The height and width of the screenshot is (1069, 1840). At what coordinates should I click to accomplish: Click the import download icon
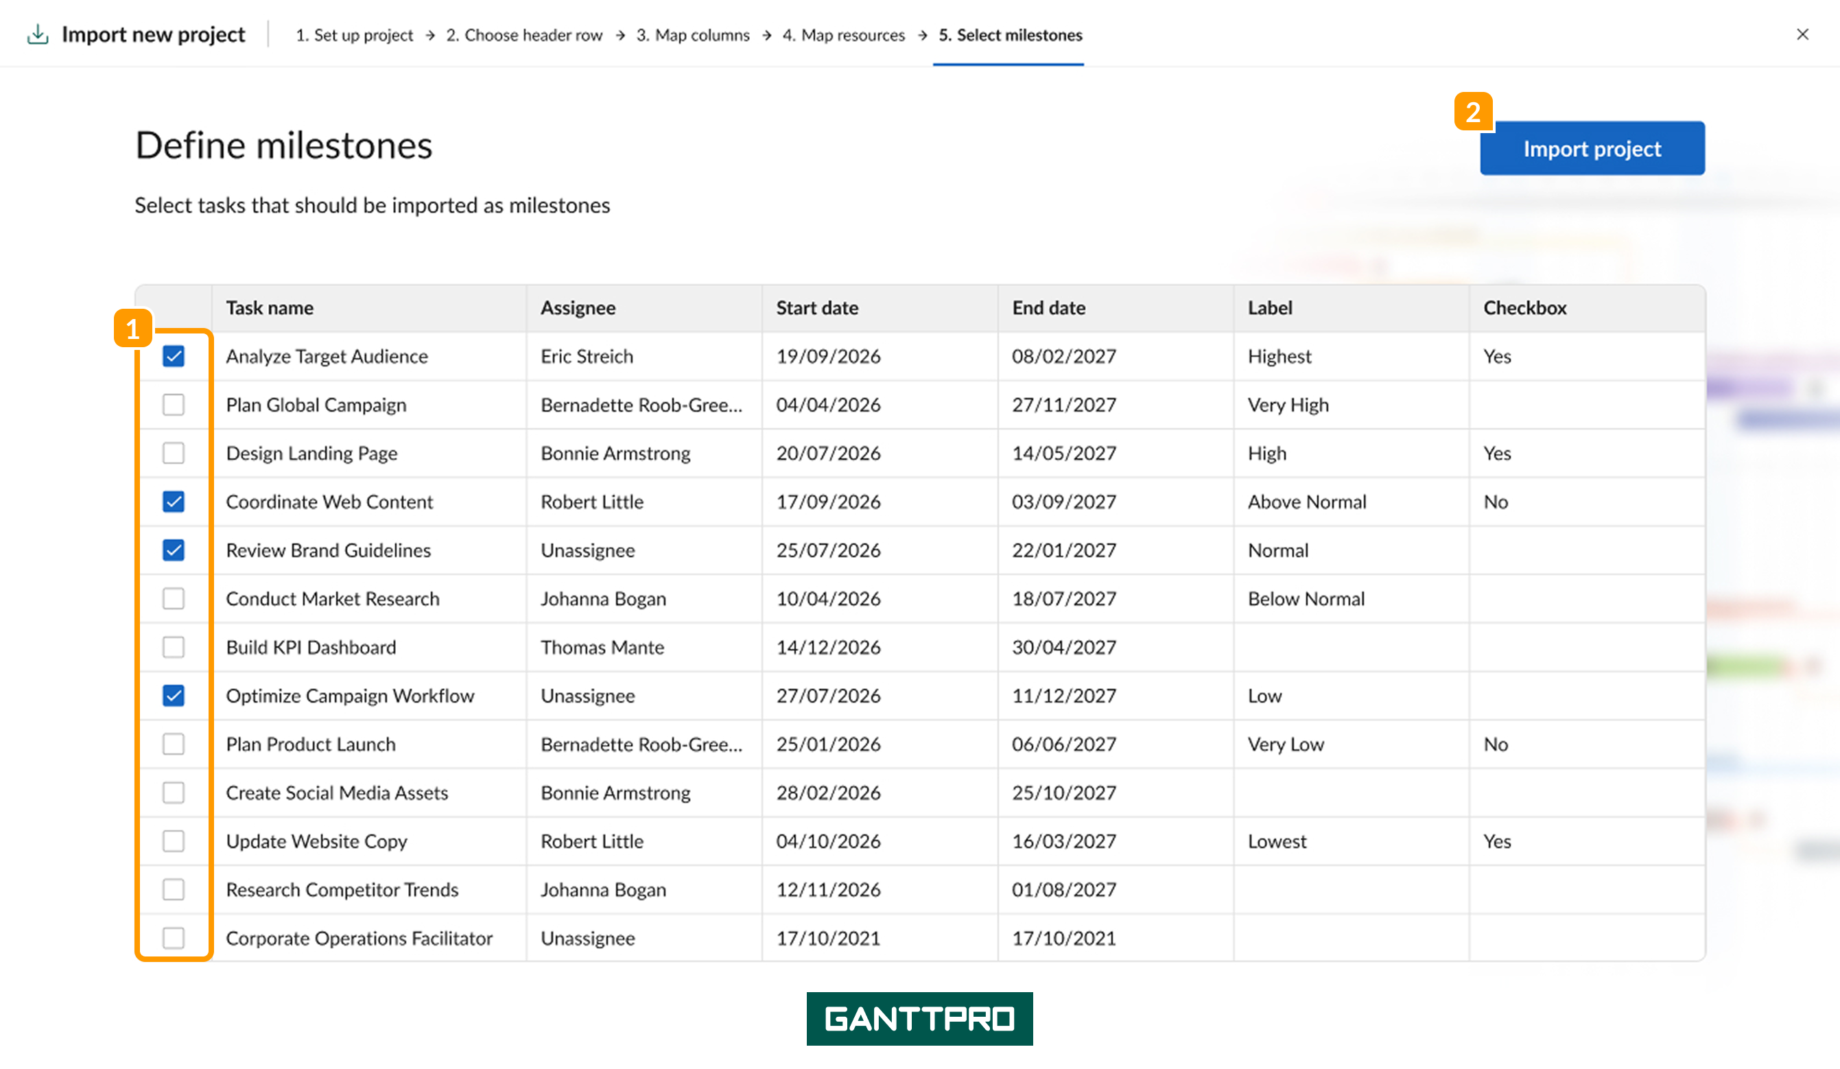(37, 34)
